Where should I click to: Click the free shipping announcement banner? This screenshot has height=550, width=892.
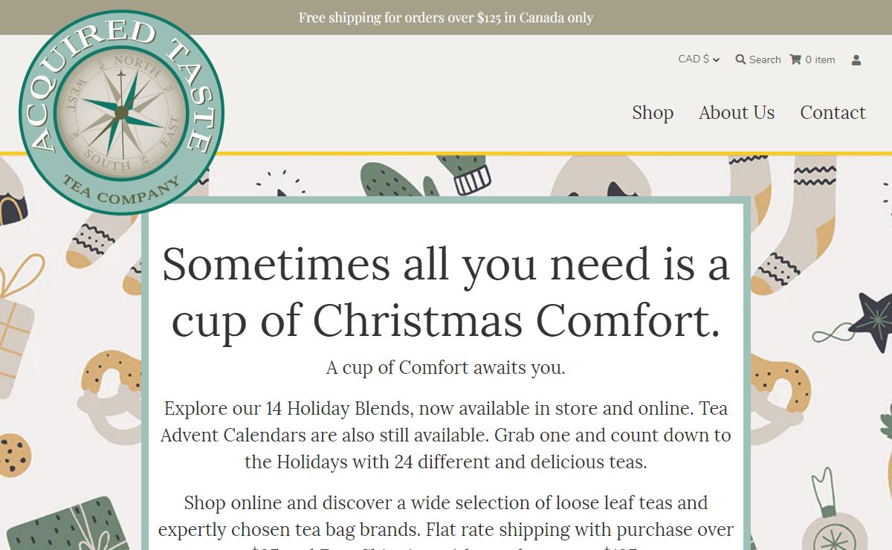[446, 17]
